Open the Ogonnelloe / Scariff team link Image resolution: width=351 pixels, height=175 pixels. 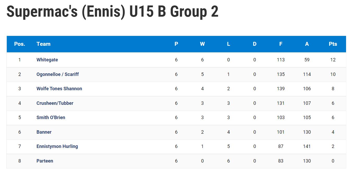[x=58, y=74]
